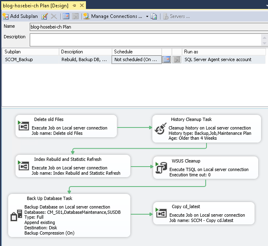The image size is (268, 246).
Task: Click the Schedule column header
Action: (x=137, y=52)
